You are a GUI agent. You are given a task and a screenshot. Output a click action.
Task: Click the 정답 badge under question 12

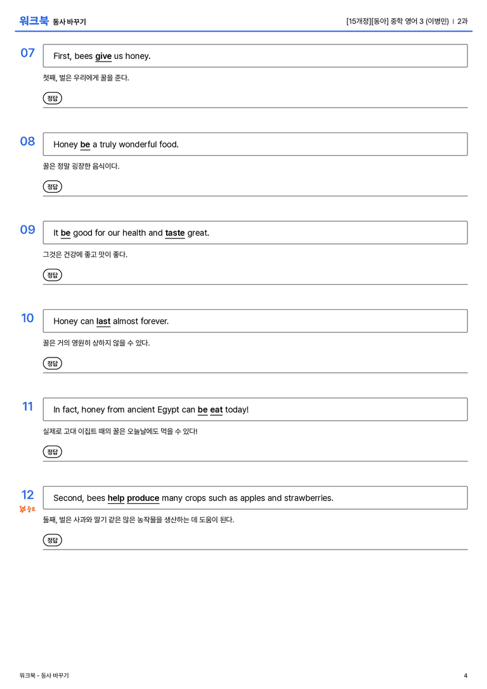pos(52,539)
